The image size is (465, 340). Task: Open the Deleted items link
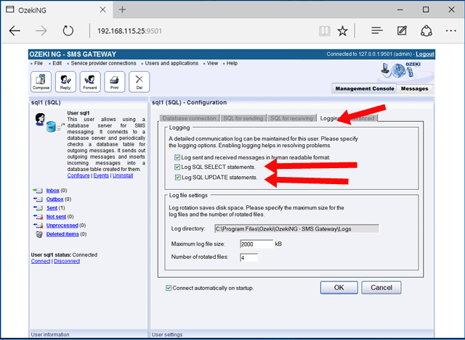62,234
